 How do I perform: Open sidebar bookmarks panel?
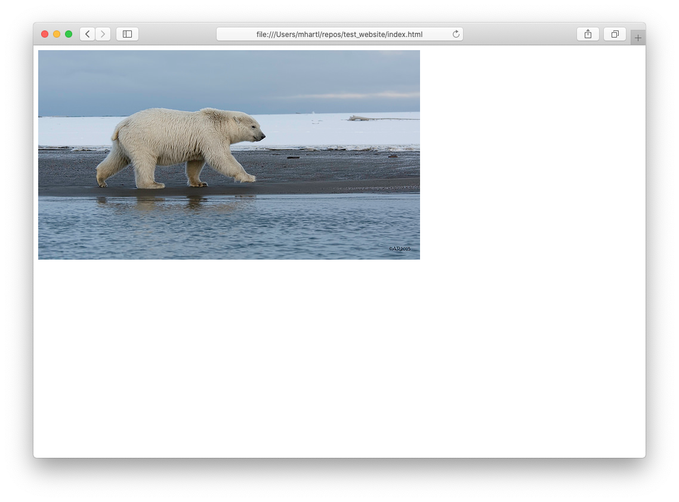coord(127,34)
